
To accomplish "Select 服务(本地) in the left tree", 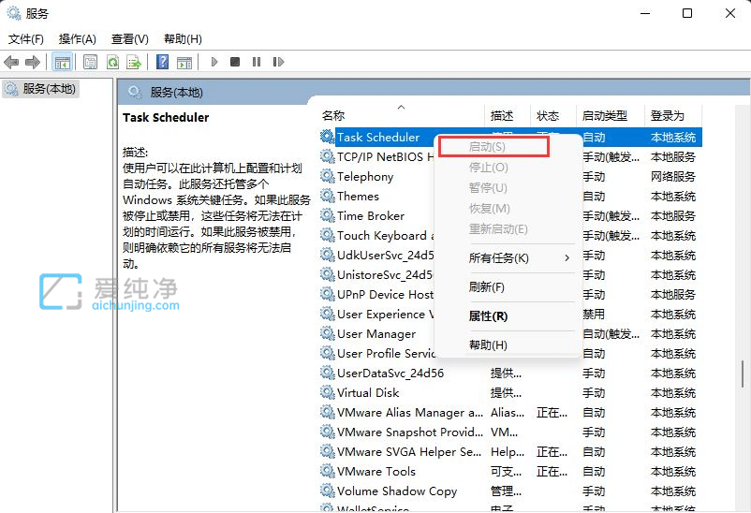I will 40,89.
